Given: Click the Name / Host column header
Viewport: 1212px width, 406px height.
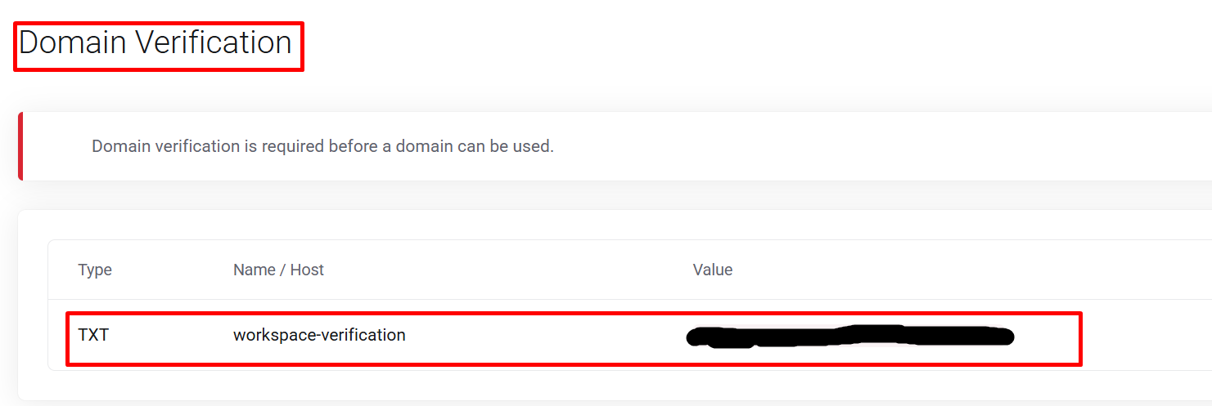Looking at the screenshot, I should (278, 270).
